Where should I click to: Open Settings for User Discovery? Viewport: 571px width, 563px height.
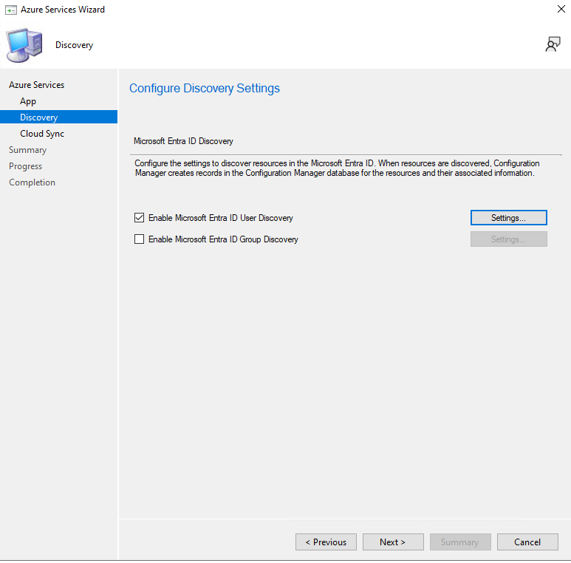[x=508, y=218]
